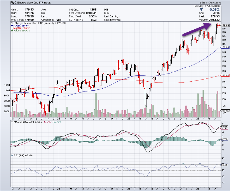Click the 68.06 RSI axis value tag
Image resolution: width=230 pixels, height=191 pixels.
coord(225,165)
